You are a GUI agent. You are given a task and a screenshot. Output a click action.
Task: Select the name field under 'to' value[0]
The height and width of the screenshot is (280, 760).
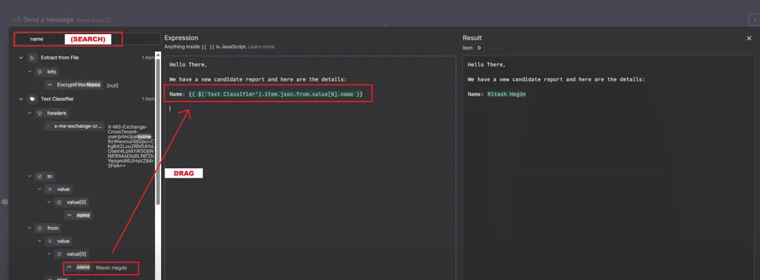coord(83,216)
